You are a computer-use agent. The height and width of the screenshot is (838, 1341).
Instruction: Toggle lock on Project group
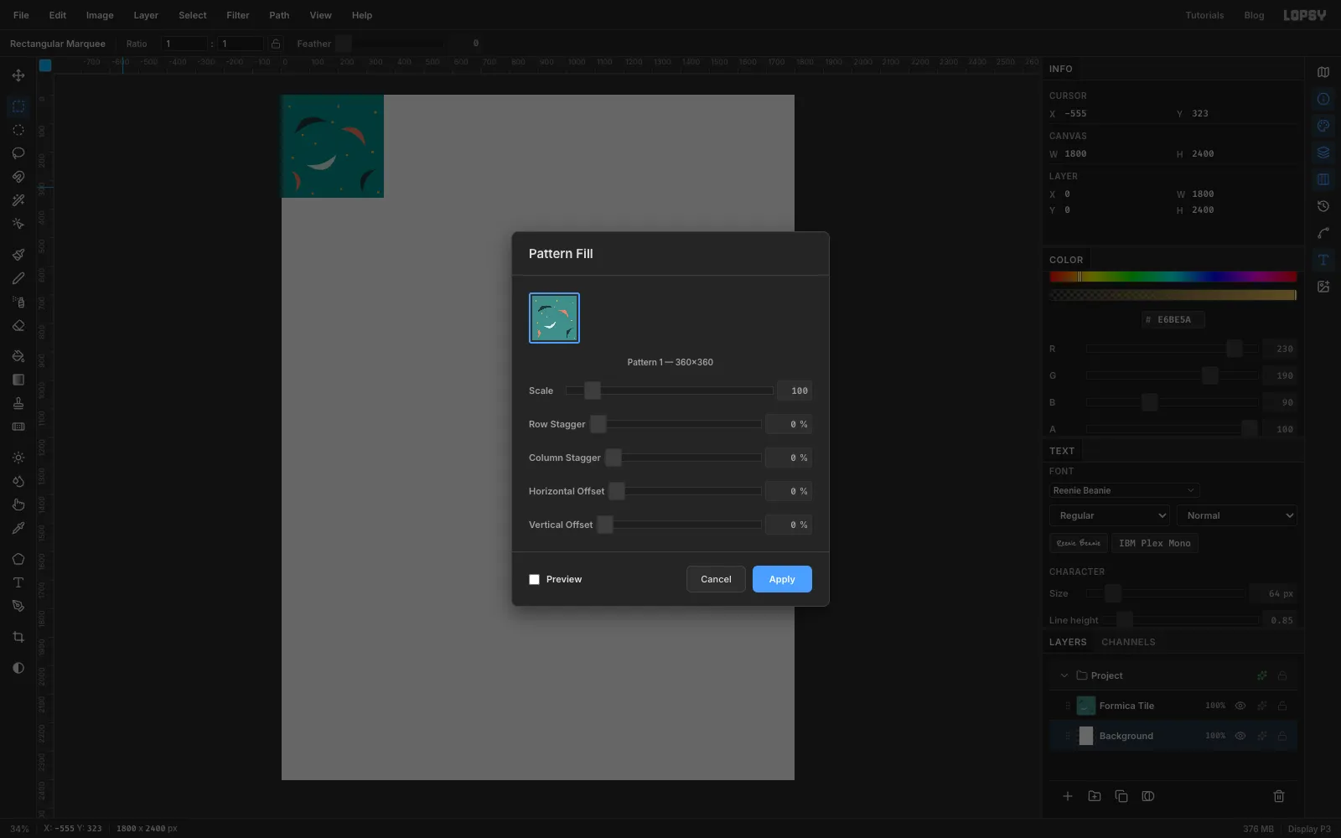point(1282,675)
